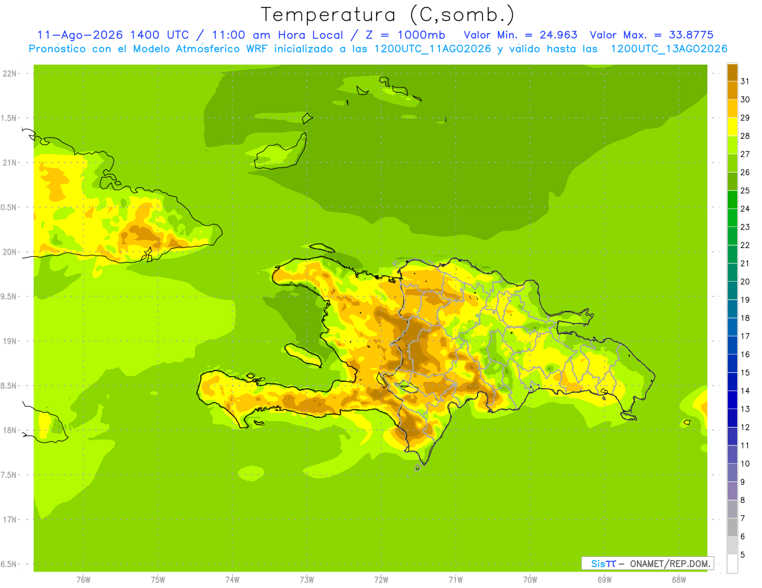
Task: Click the gray legend swatch between 6 and 7
Action: [x=732, y=527]
